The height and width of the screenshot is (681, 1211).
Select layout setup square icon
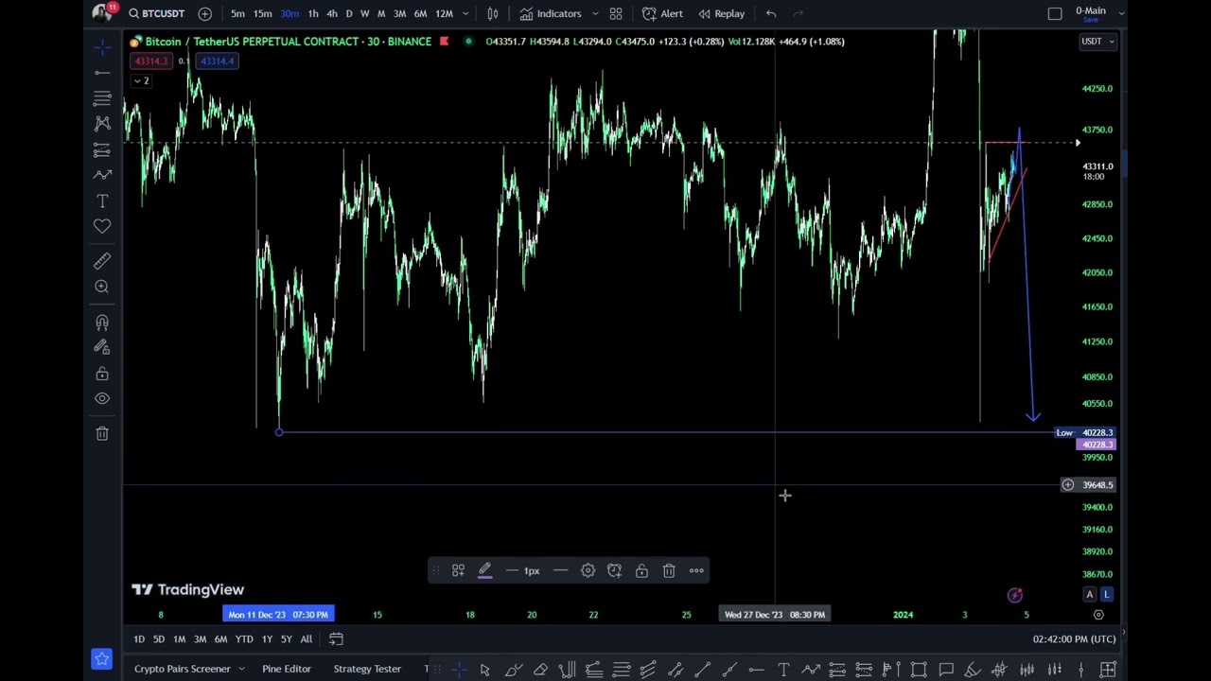tap(1055, 13)
